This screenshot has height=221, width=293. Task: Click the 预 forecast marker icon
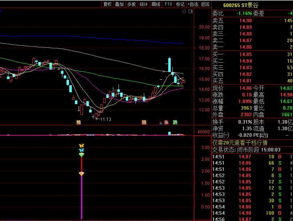pyautogui.click(x=144, y=122)
